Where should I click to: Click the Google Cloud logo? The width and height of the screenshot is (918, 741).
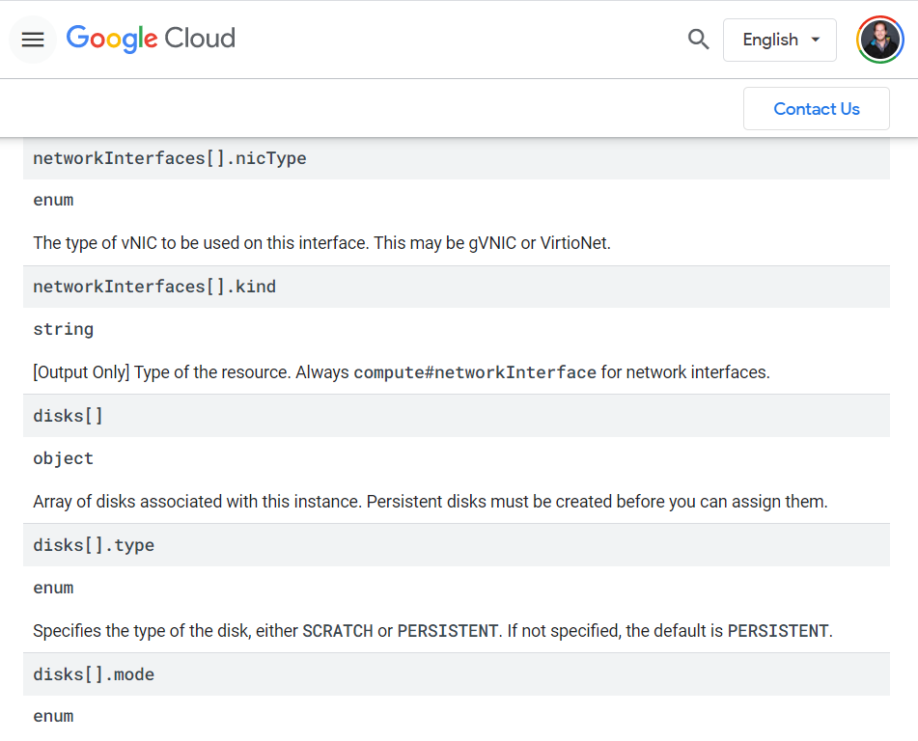tap(151, 39)
